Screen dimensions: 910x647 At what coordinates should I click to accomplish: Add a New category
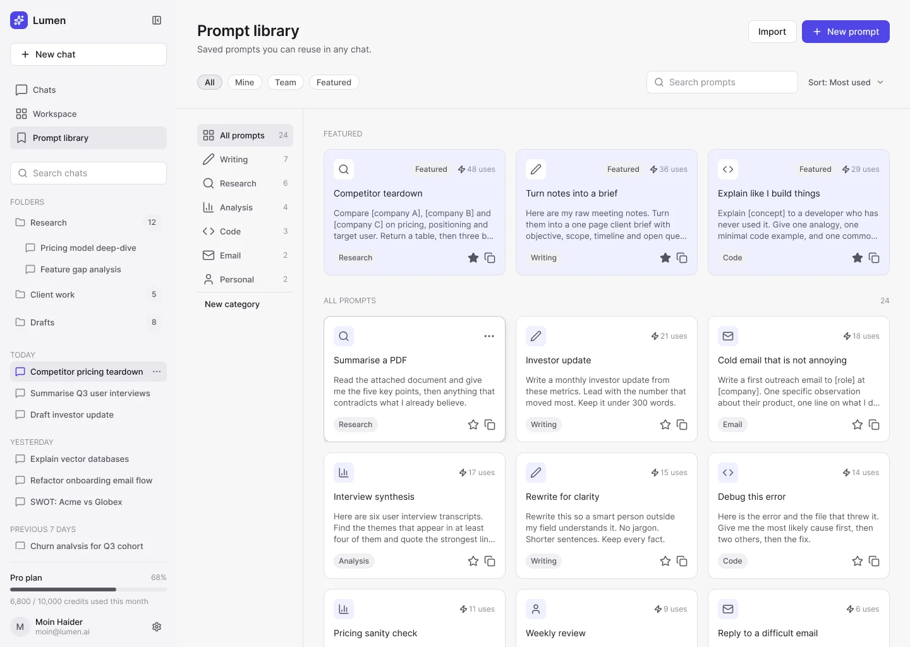tap(232, 304)
